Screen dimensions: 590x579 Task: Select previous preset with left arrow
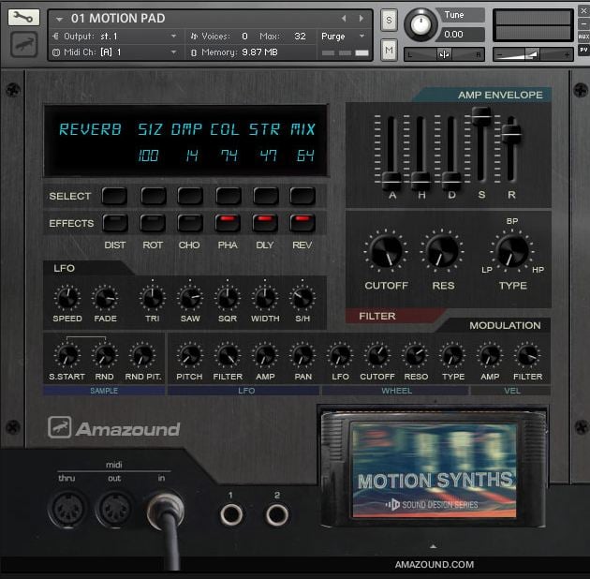[344, 18]
